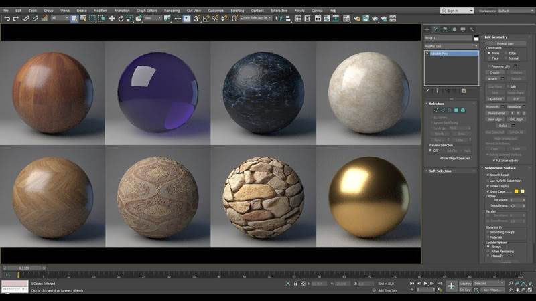Image resolution: width=536 pixels, height=301 pixels.
Task: Click the Play Animation button
Action: coord(425,284)
